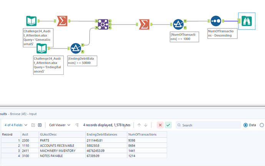Select the NumOfTransactions Filter tool

click(178, 24)
